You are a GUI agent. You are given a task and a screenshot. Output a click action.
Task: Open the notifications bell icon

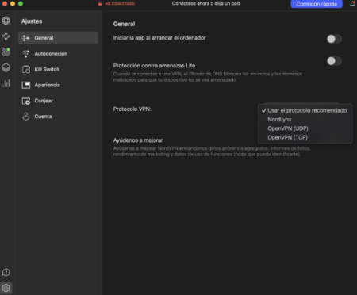(x=352, y=4)
